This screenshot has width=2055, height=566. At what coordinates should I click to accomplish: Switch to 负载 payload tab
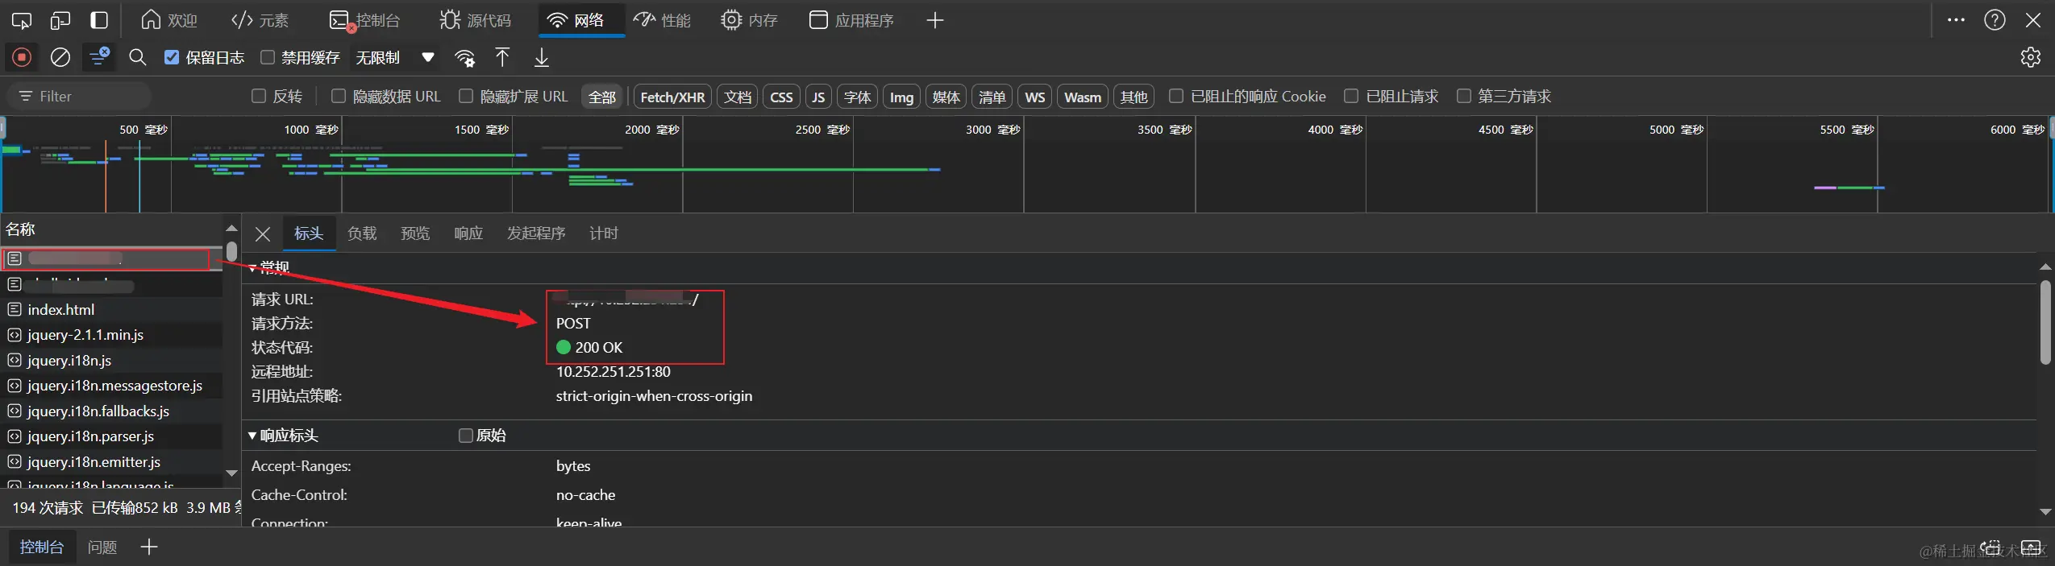click(362, 233)
